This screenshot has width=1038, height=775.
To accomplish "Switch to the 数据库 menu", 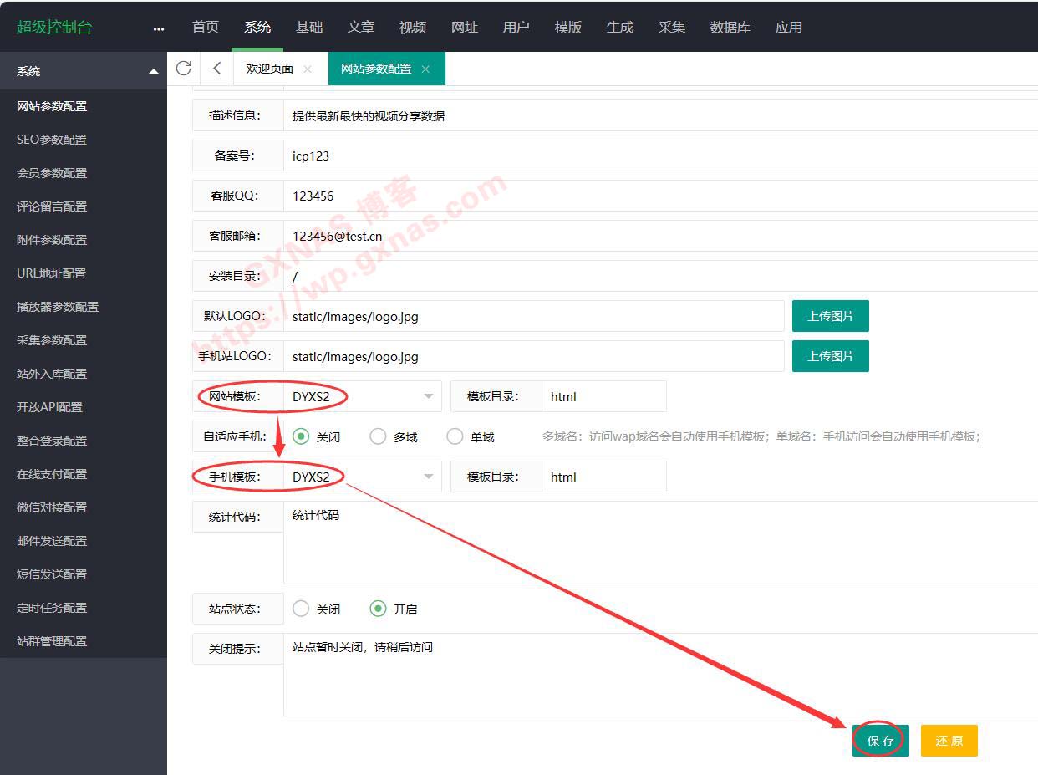I will point(730,28).
